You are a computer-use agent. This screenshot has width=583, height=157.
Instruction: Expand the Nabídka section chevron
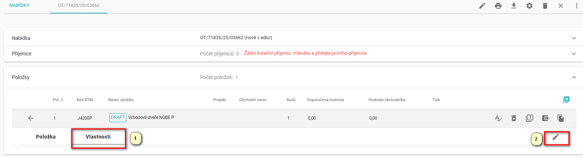pyautogui.click(x=574, y=38)
